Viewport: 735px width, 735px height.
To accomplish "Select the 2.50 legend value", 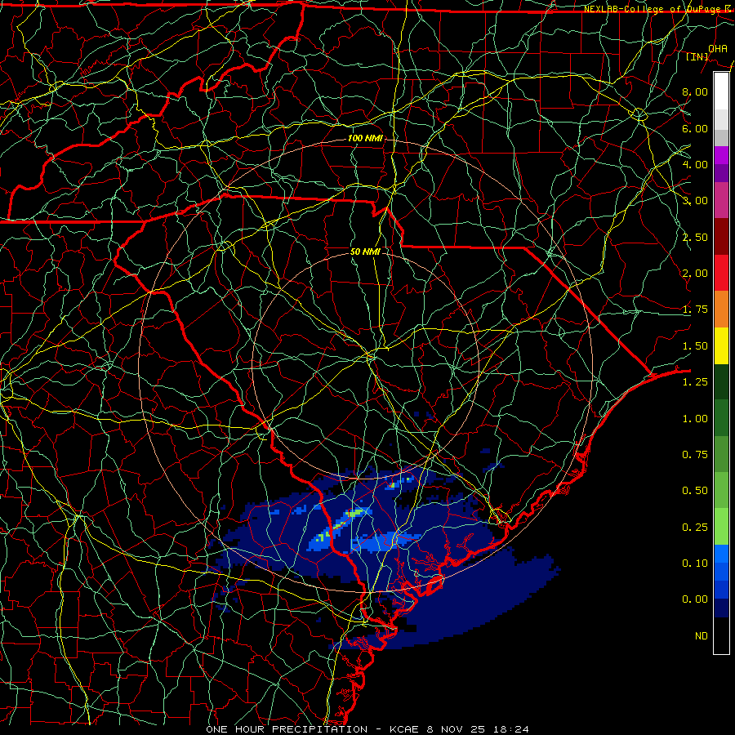I will click(x=695, y=237).
